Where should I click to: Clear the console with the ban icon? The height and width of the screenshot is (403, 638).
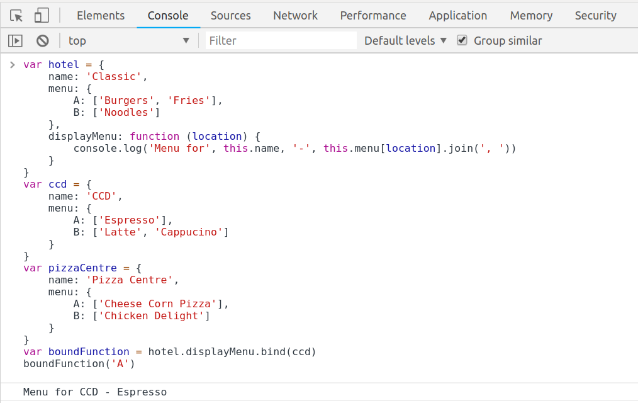point(43,41)
